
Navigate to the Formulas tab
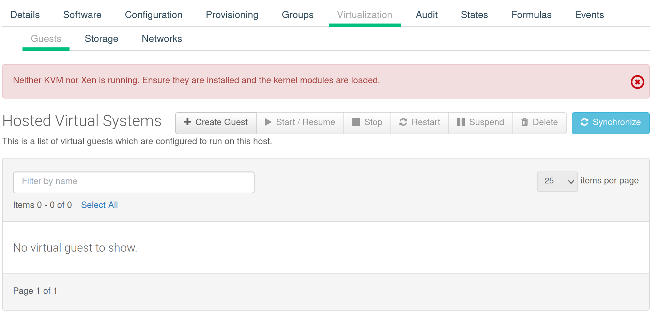click(x=531, y=15)
